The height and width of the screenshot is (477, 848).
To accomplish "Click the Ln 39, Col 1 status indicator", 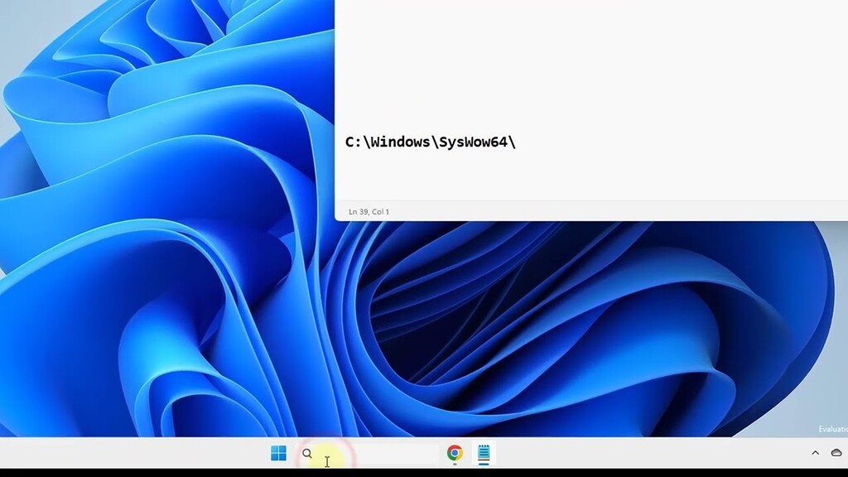I will point(369,212).
